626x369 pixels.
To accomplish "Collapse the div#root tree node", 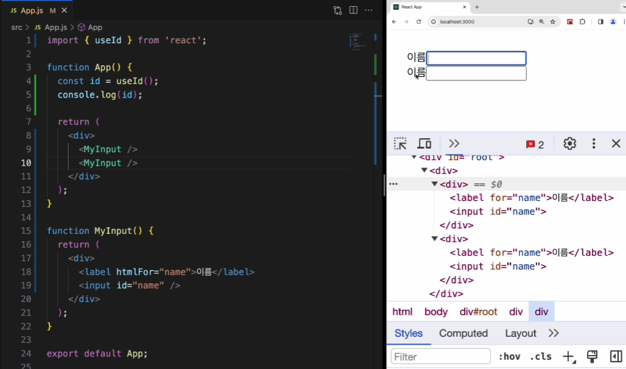I will pyautogui.click(x=415, y=156).
